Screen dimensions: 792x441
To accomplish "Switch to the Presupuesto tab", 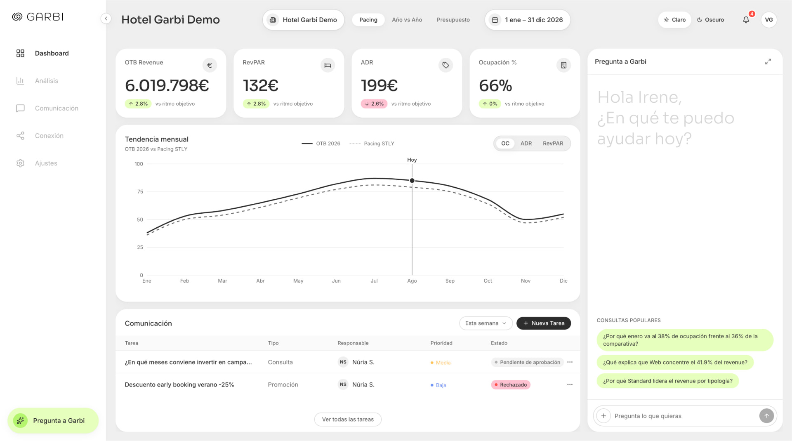I will (453, 20).
